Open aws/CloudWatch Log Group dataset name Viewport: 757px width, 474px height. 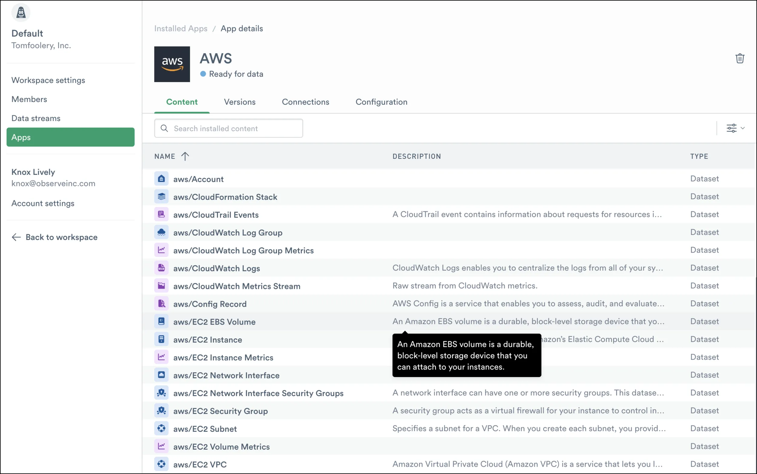point(228,233)
